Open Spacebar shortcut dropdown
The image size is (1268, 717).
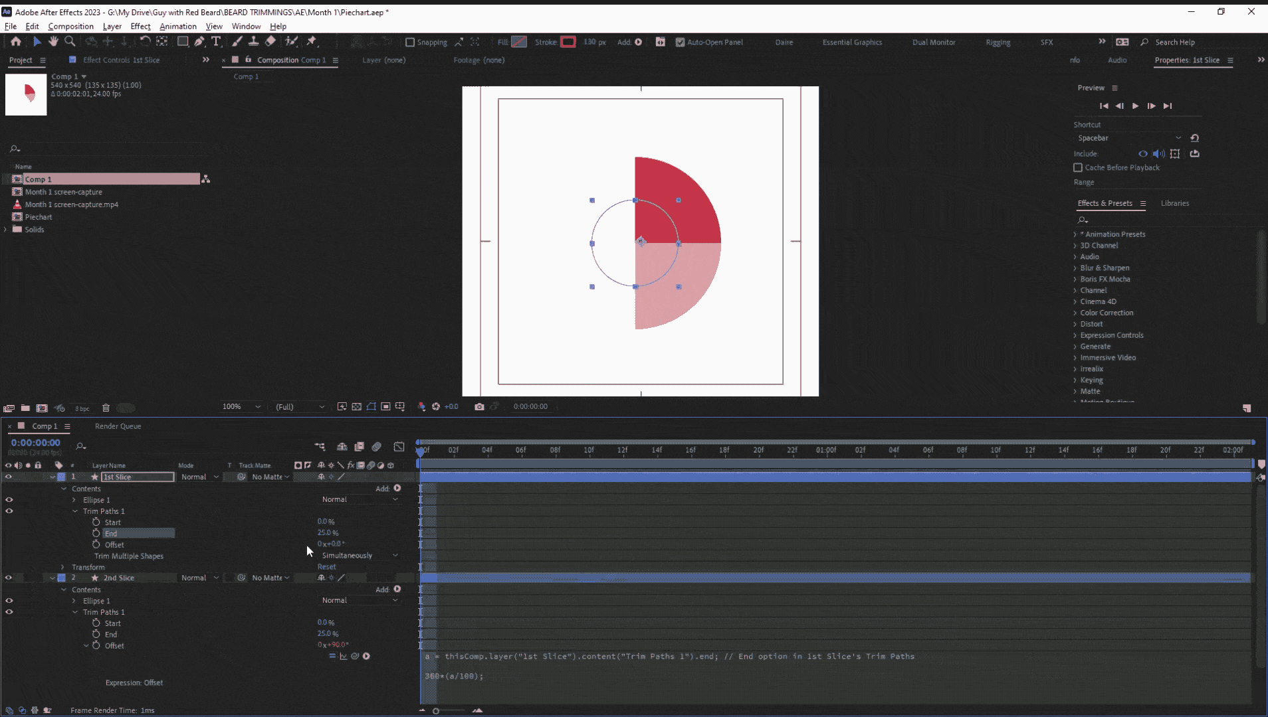[1129, 138]
